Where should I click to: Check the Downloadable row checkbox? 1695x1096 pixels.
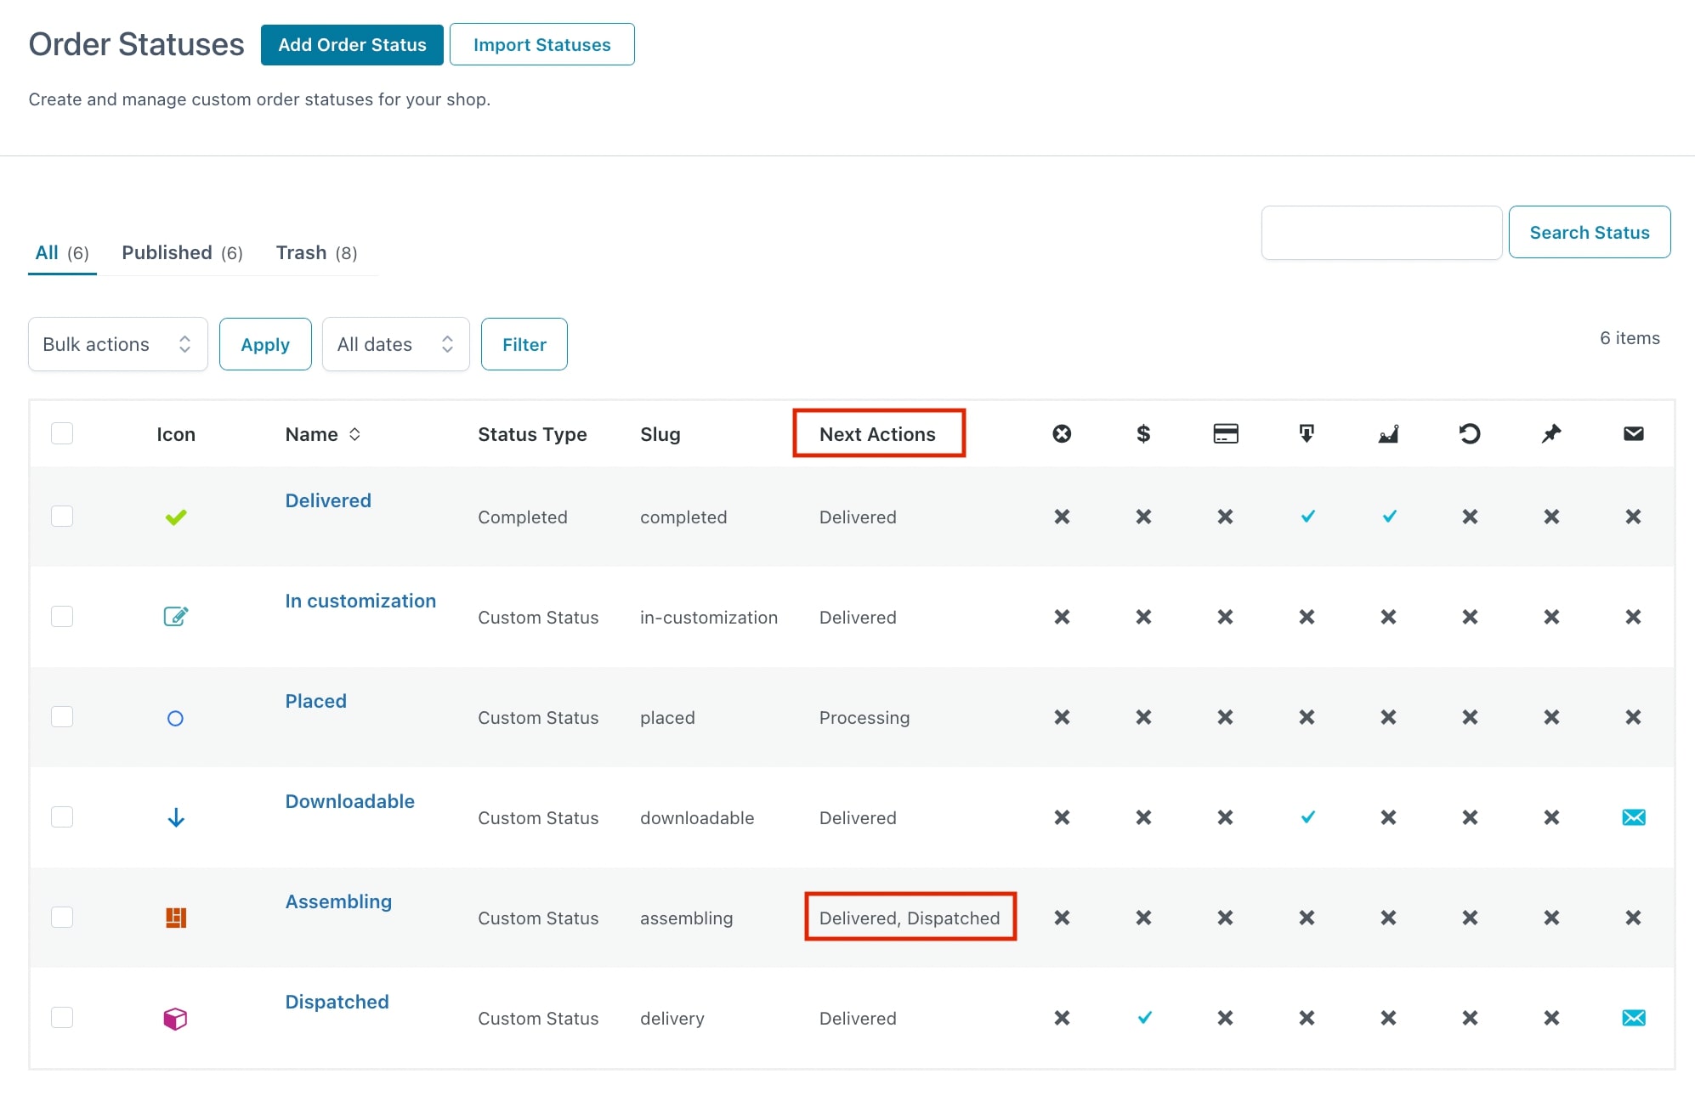(62, 816)
